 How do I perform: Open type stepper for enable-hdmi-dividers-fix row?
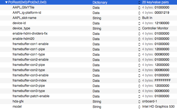139,34
